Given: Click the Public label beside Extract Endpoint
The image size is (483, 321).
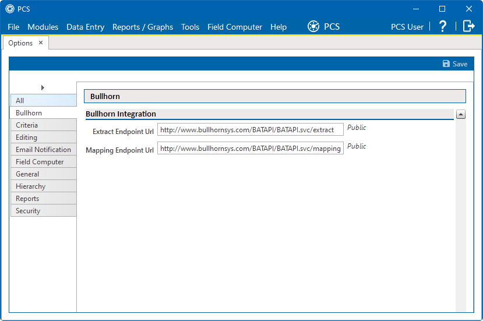Looking at the screenshot, I should (x=357, y=128).
